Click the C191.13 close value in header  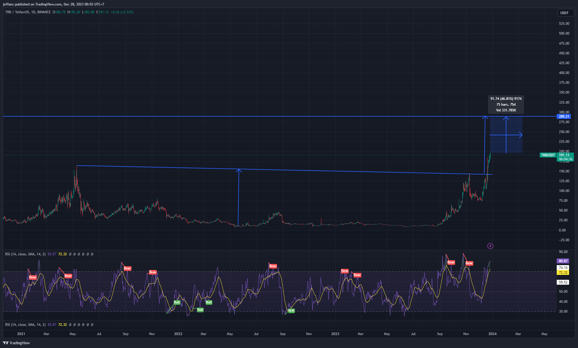tap(102, 12)
